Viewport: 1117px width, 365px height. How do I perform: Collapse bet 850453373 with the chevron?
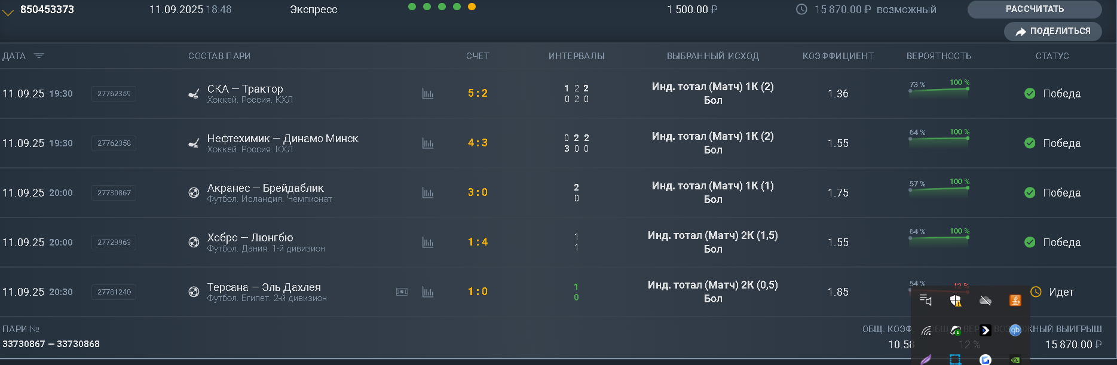point(8,12)
